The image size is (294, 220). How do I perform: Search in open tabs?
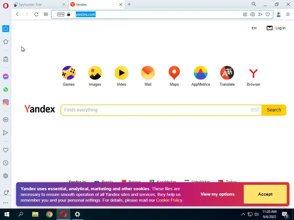click(x=254, y=4)
